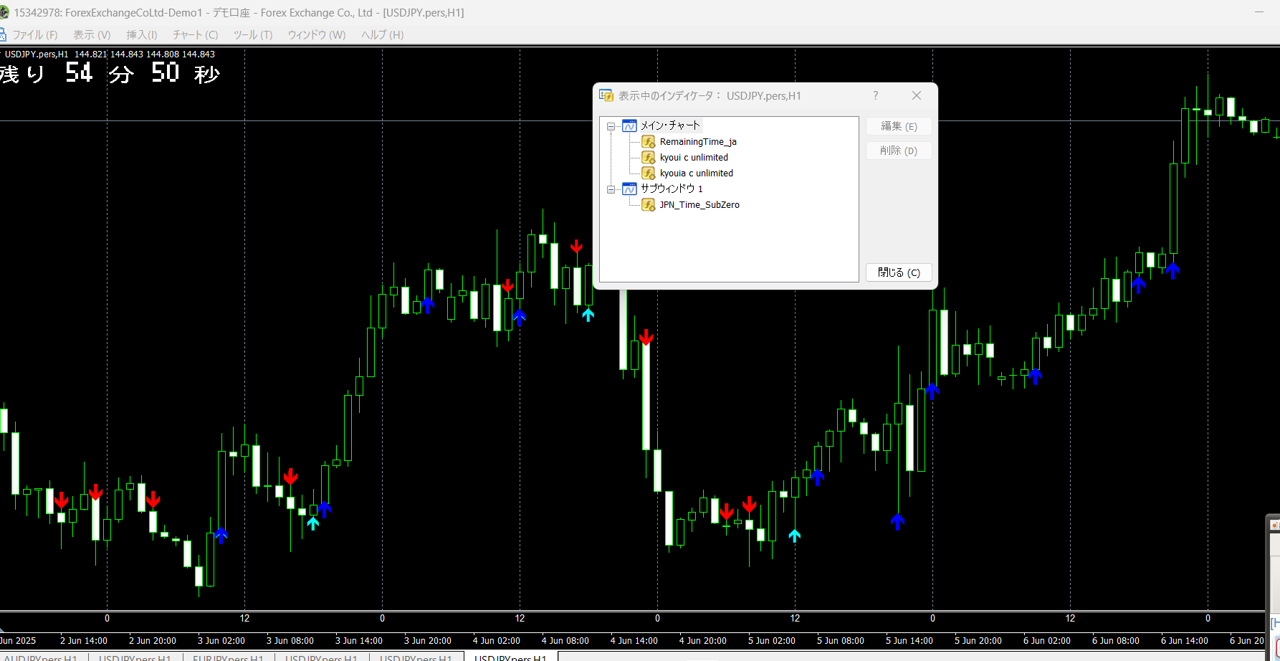Click the RemainingTime_ja indicator icon
Image resolution: width=1280 pixels, height=661 pixels.
[649, 142]
